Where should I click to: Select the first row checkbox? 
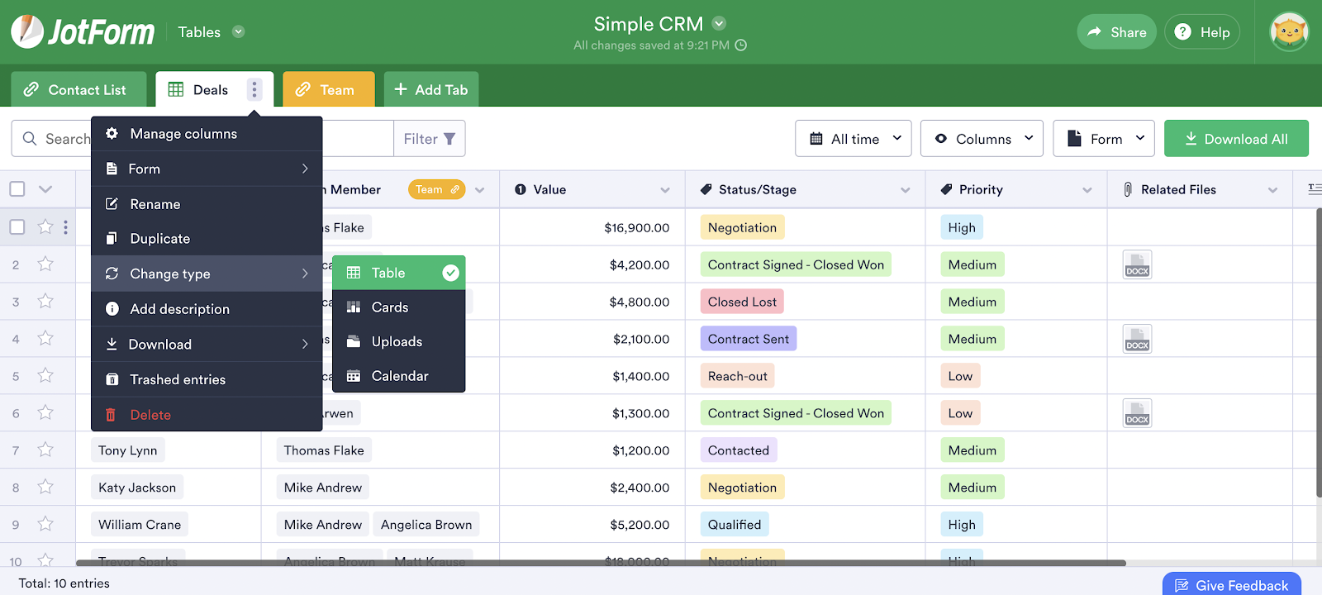pos(17,227)
